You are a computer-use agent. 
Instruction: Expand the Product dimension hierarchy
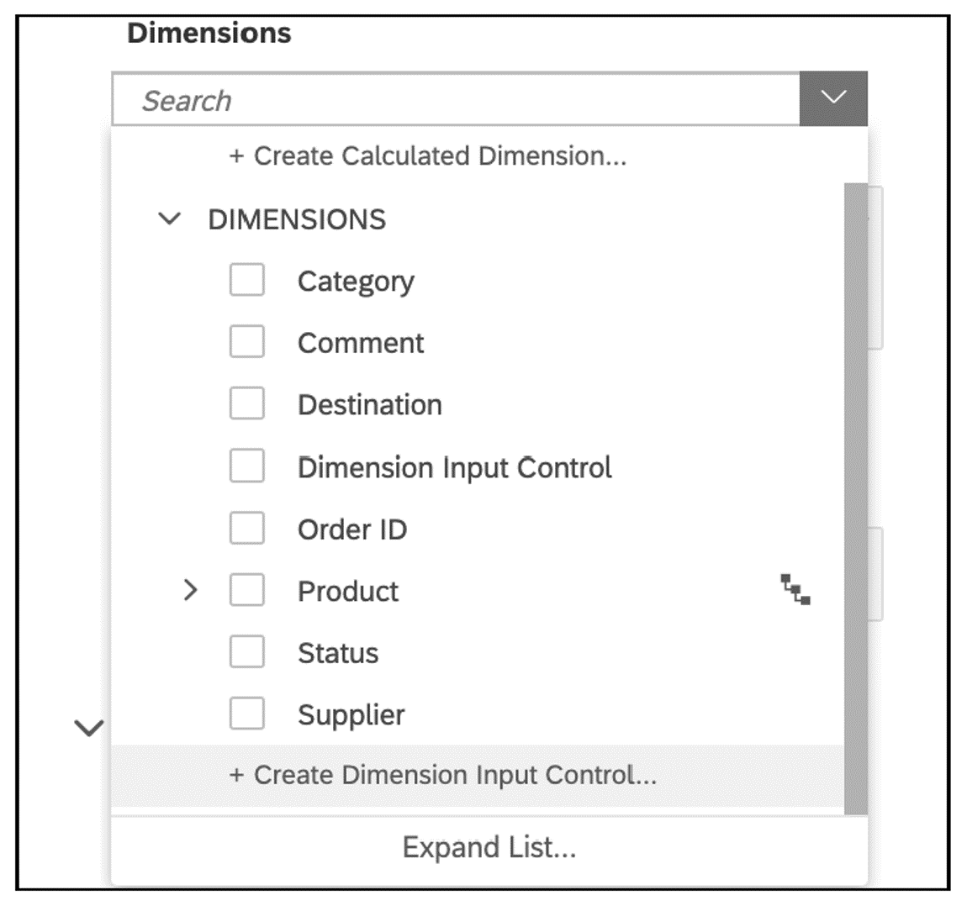[192, 591]
